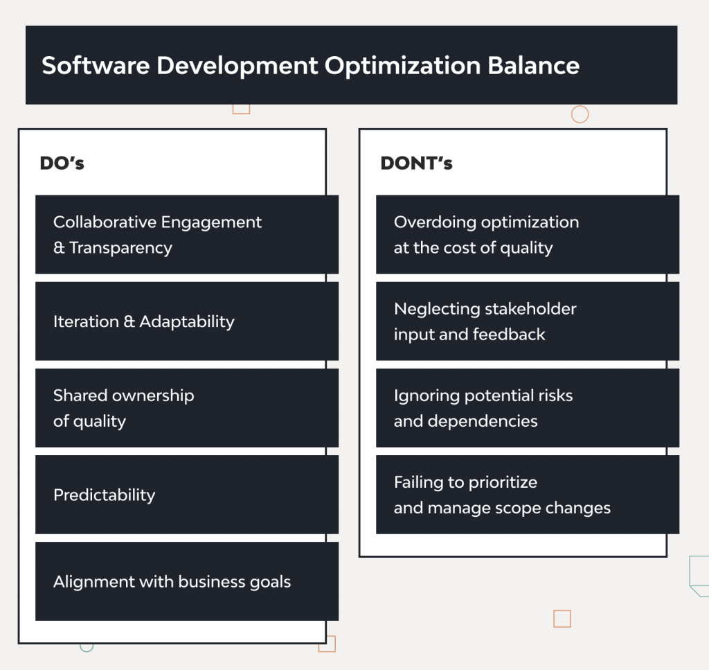
Task: Click the orange square below the title bar
Action: click(x=240, y=108)
